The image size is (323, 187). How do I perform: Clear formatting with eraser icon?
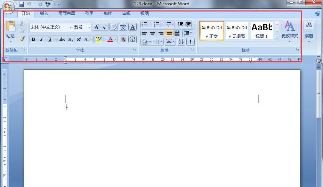pos(113,27)
